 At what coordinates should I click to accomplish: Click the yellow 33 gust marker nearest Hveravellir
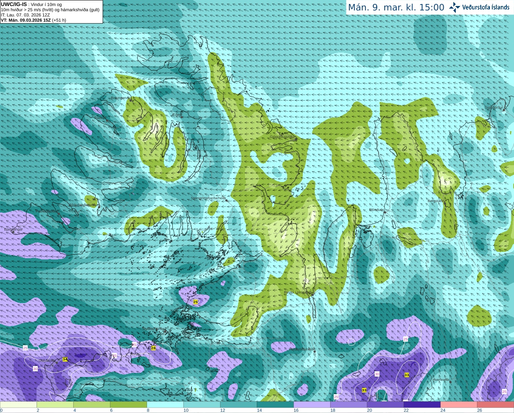coord(407,375)
